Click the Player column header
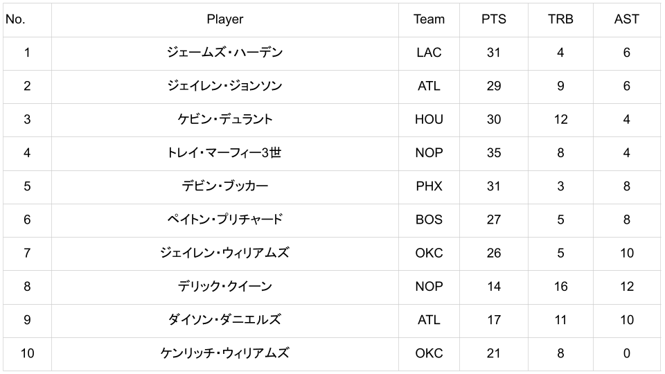665x374 pixels. [224, 19]
